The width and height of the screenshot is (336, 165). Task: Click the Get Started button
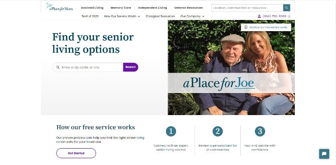point(76,153)
